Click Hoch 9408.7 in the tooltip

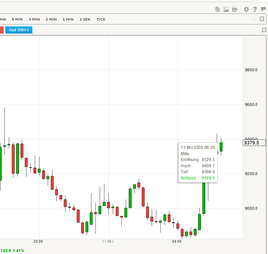(x=198, y=166)
